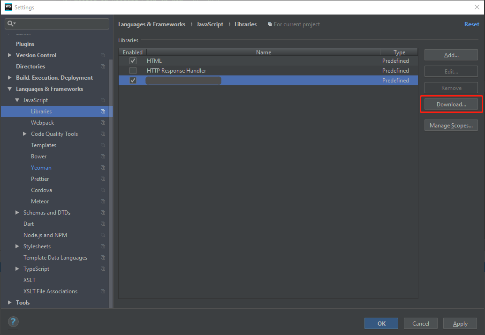This screenshot has width=485, height=335.
Task: Click the project-level icon beside Version Control
Action: [x=103, y=55]
